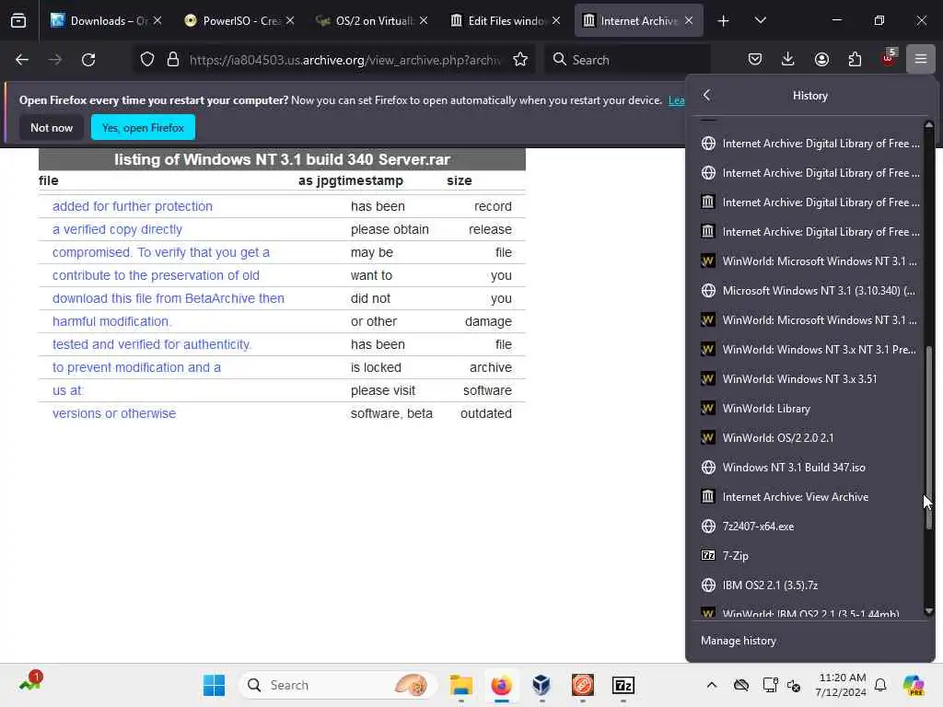Click the History panel scrollbar thumb
The height and width of the screenshot is (707, 943).
tap(929, 437)
